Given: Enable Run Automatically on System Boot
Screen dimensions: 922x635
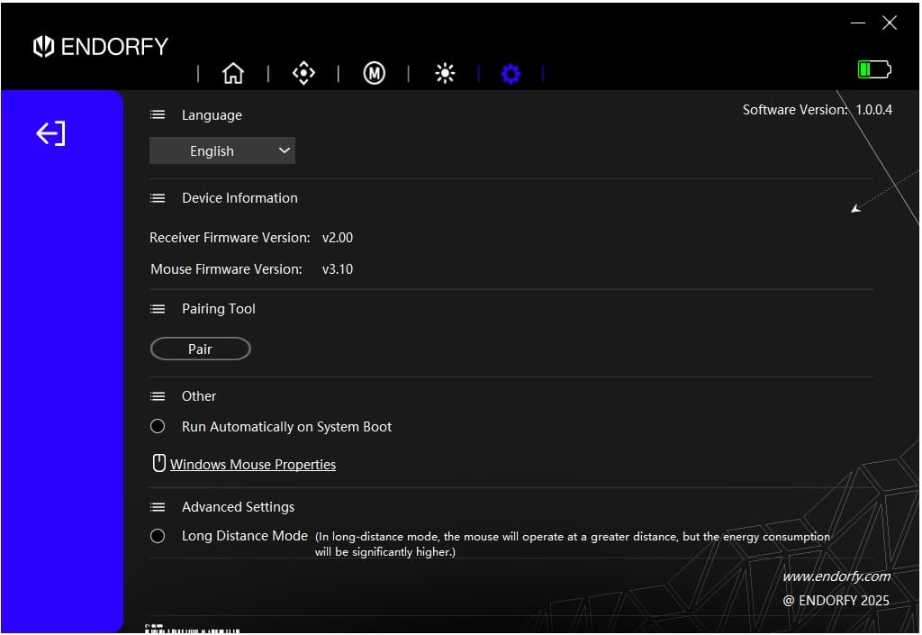Looking at the screenshot, I should (158, 426).
